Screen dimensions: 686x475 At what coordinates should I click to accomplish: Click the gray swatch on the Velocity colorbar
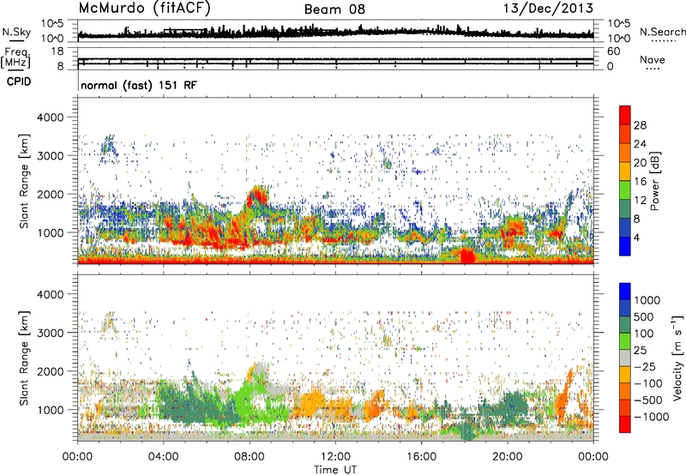click(625, 358)
